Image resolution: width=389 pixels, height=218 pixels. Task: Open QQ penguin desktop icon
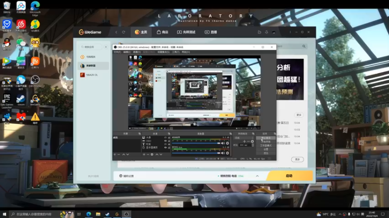(7, 44)
